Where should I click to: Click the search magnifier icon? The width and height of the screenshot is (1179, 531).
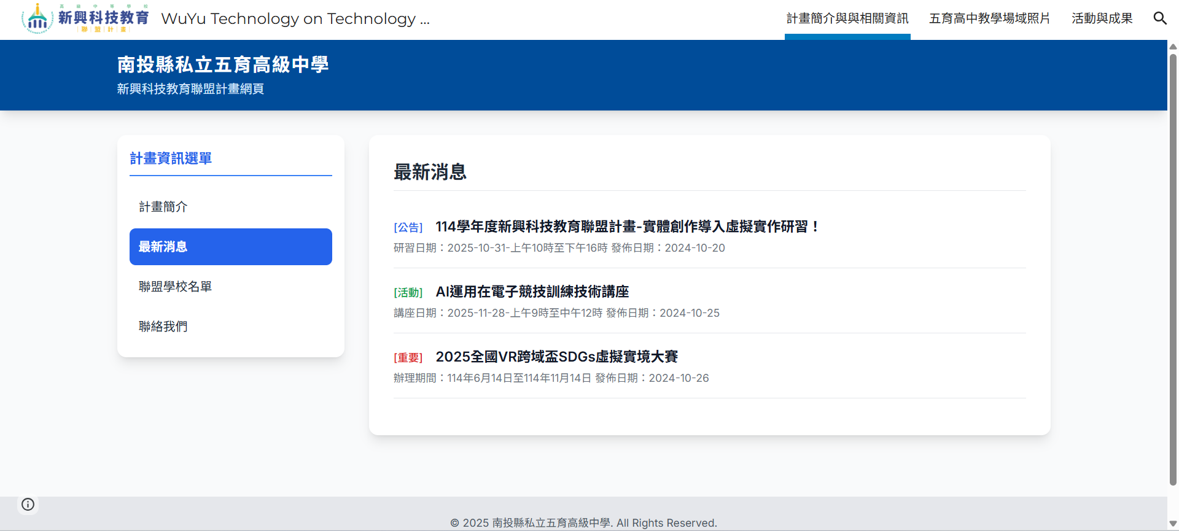(1159, 18)
